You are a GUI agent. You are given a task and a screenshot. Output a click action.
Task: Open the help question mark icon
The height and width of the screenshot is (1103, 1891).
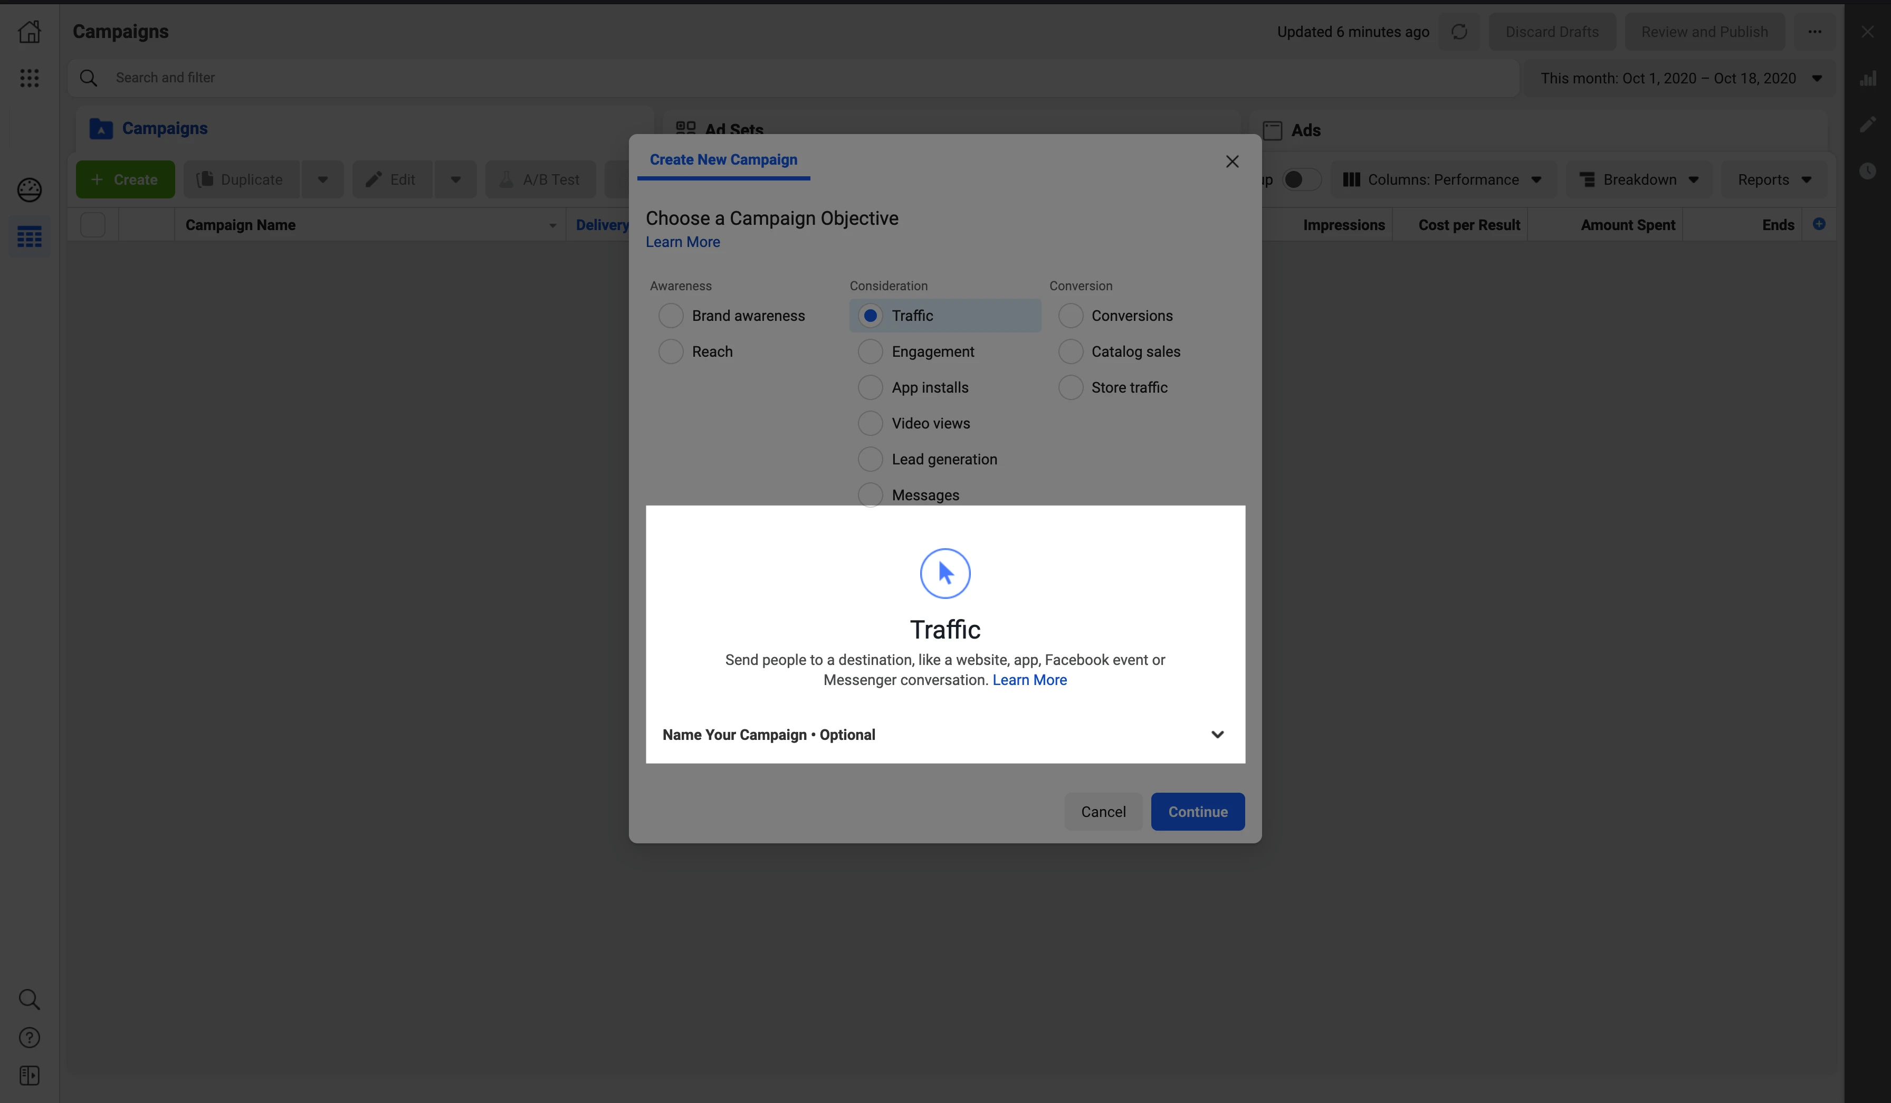point(29,1038)
